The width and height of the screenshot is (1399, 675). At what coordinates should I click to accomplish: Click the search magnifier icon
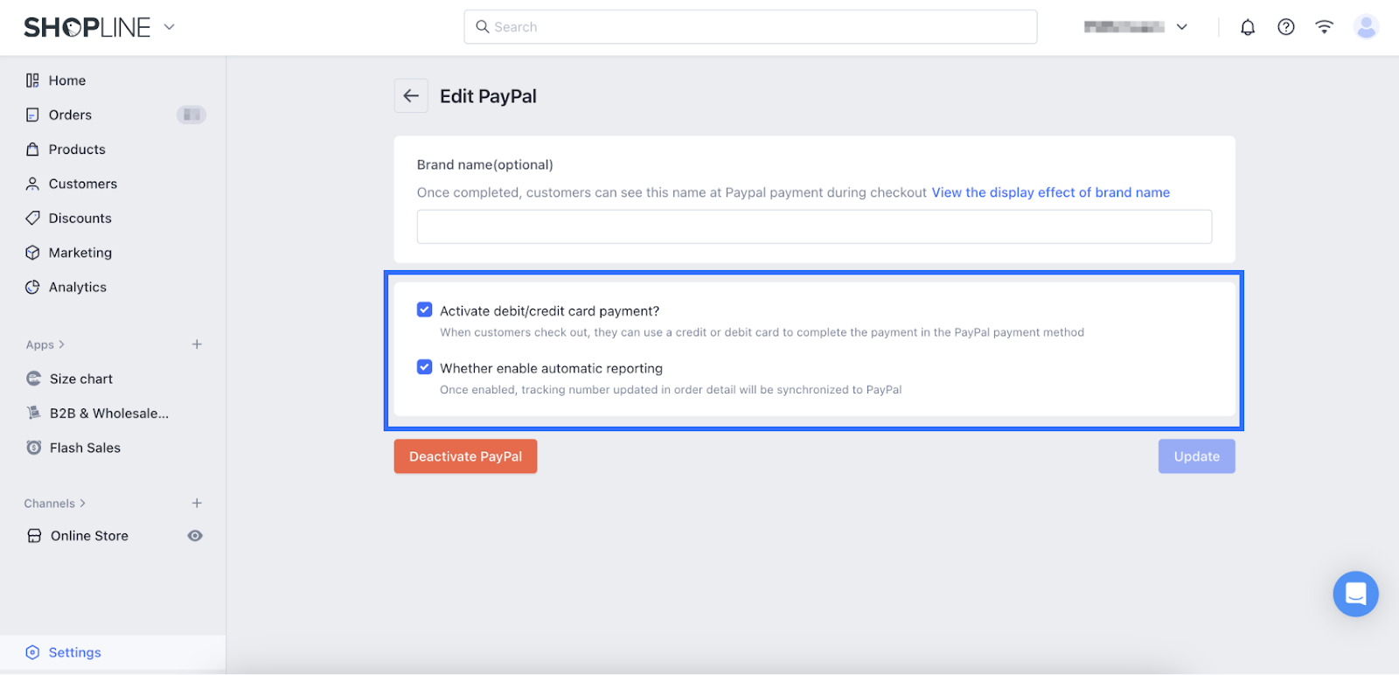(x=482, y=27)
